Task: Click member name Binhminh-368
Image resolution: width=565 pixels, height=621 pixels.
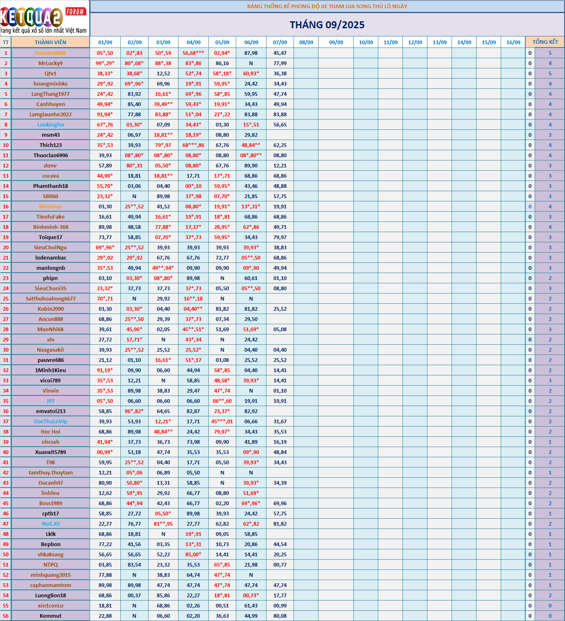Action: point(50,227)
